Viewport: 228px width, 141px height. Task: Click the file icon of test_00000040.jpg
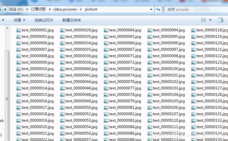62,69
